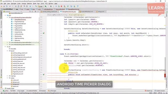Click the Find magnifier icon
Image resolution: width=168 pixels, height=94 pixels.
tap(24, 6)
